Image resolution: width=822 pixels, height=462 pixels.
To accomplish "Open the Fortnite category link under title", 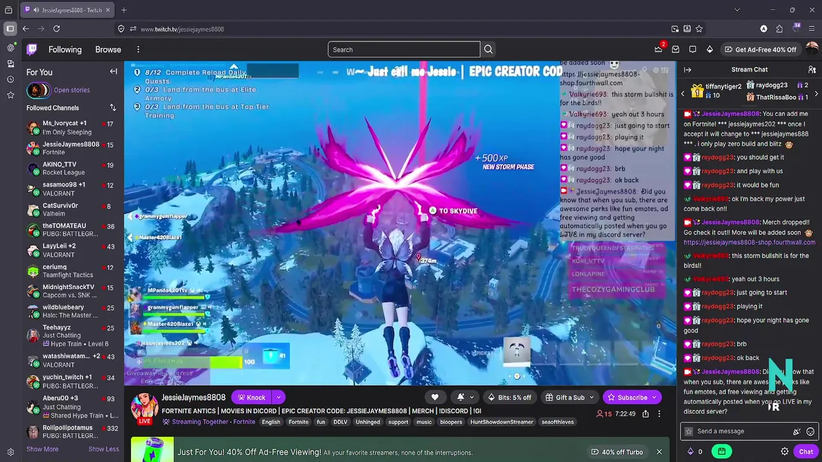I will pos(244,422).
